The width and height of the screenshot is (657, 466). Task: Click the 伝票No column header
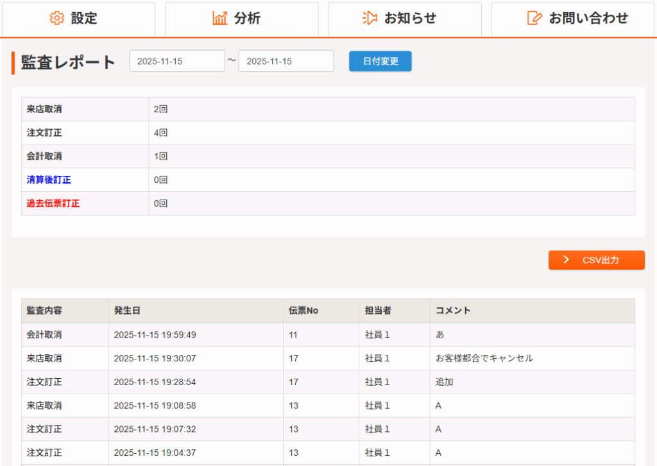[x=303, y=311]
